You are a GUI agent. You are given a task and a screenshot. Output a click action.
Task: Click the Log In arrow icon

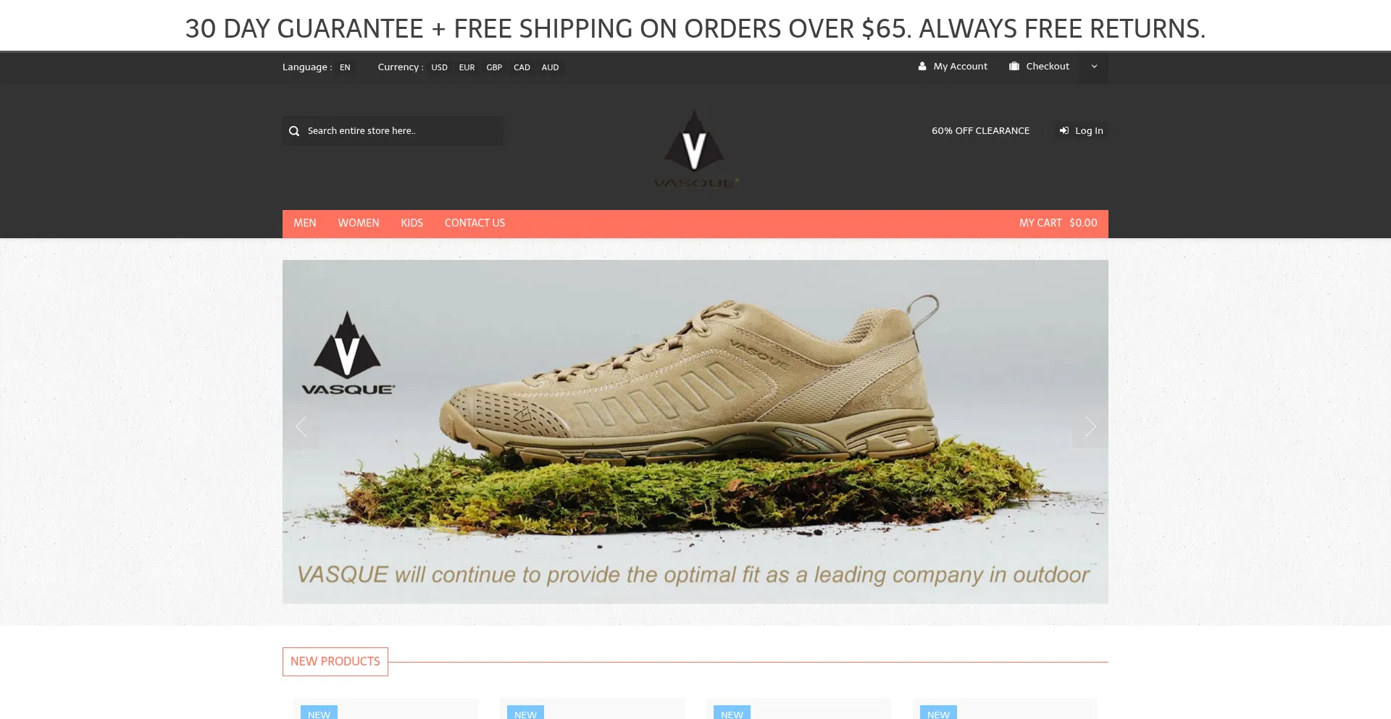1064,130
